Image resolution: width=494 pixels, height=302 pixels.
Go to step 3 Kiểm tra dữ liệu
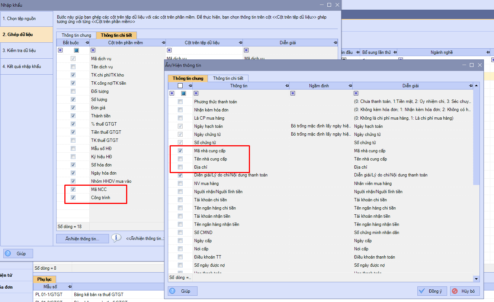22,51
